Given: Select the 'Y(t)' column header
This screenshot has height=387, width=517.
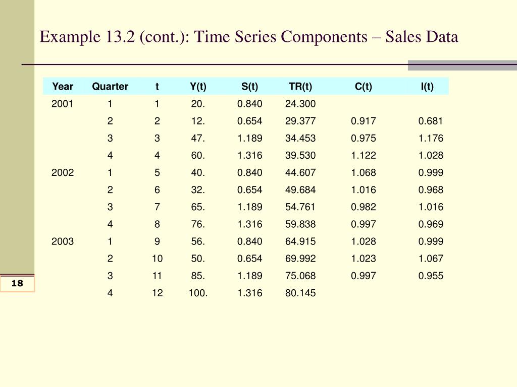Looking at the screenshot, I should [x=198, y=87].
